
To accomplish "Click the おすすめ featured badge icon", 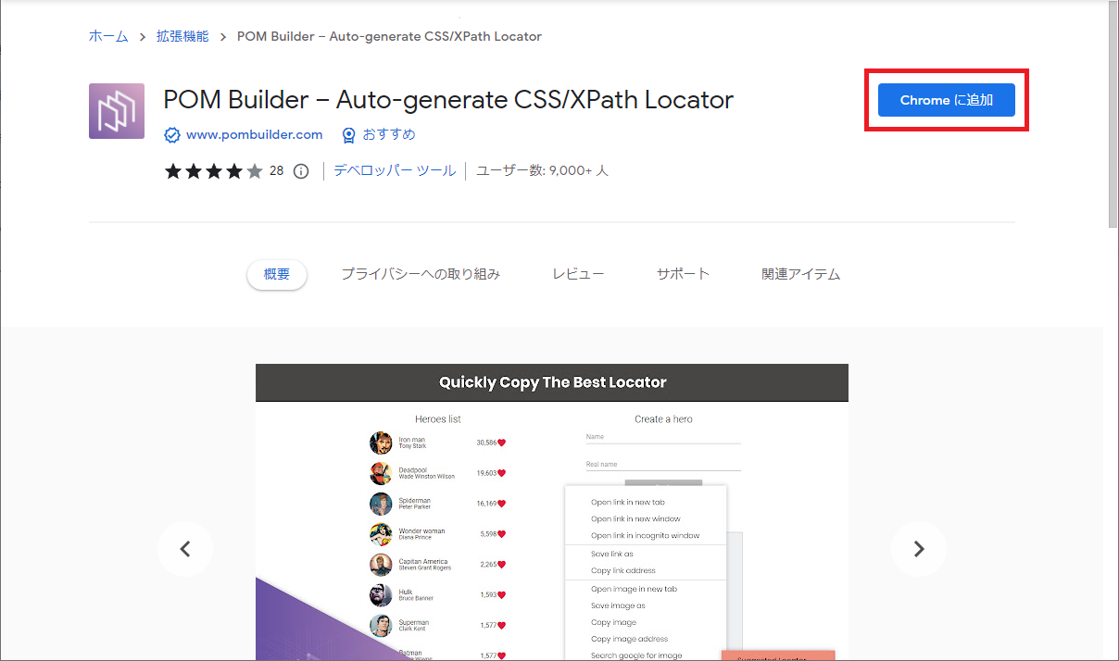I will click(x=347, y=134).
